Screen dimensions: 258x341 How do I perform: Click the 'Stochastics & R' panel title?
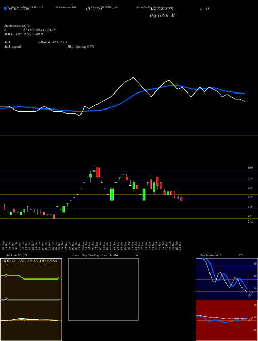[211, 255]
